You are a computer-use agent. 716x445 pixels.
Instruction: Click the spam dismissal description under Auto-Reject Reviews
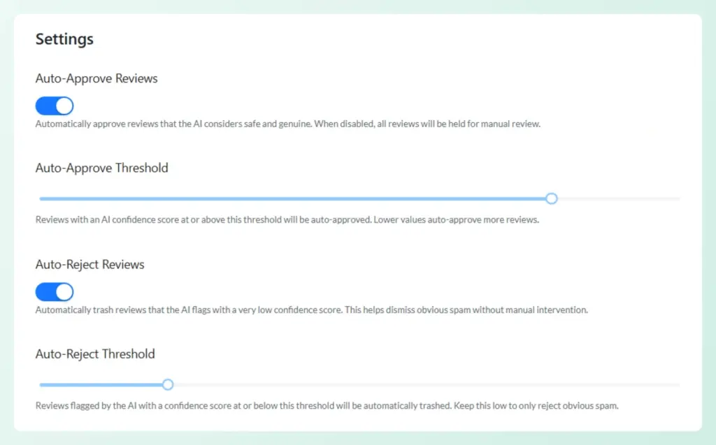[x=310, y=309]
